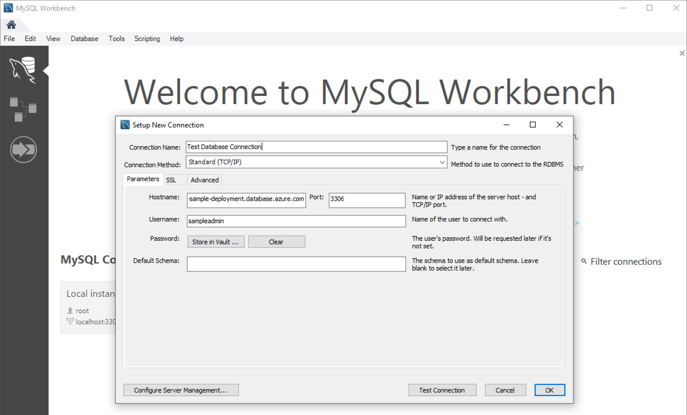Click the Filter connections magnifier icon
This screenshot has width=687, height=415.
[584, 261]
